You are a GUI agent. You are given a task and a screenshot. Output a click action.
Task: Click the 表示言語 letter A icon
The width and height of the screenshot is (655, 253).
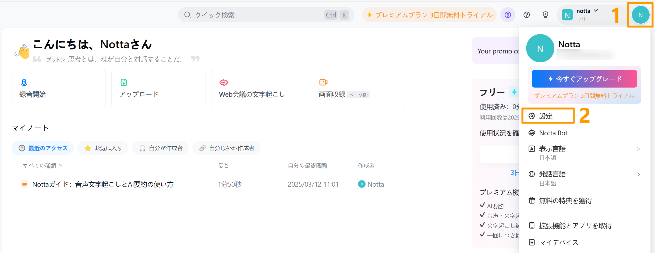[x=532, y=149]
